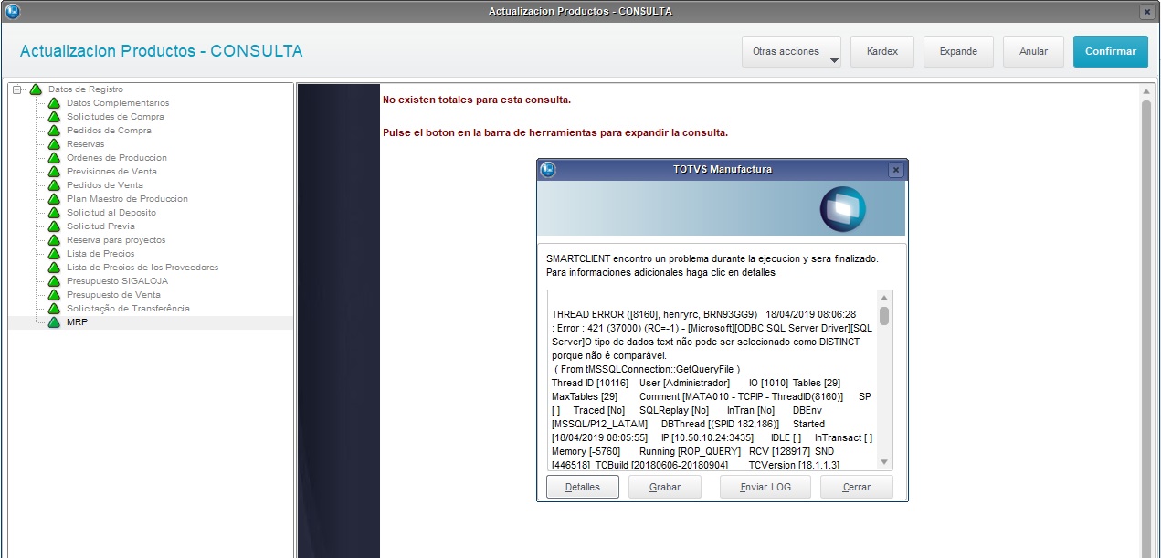
Task: Collapse the Datos de Registro tree node
Action: click(17, 89)
